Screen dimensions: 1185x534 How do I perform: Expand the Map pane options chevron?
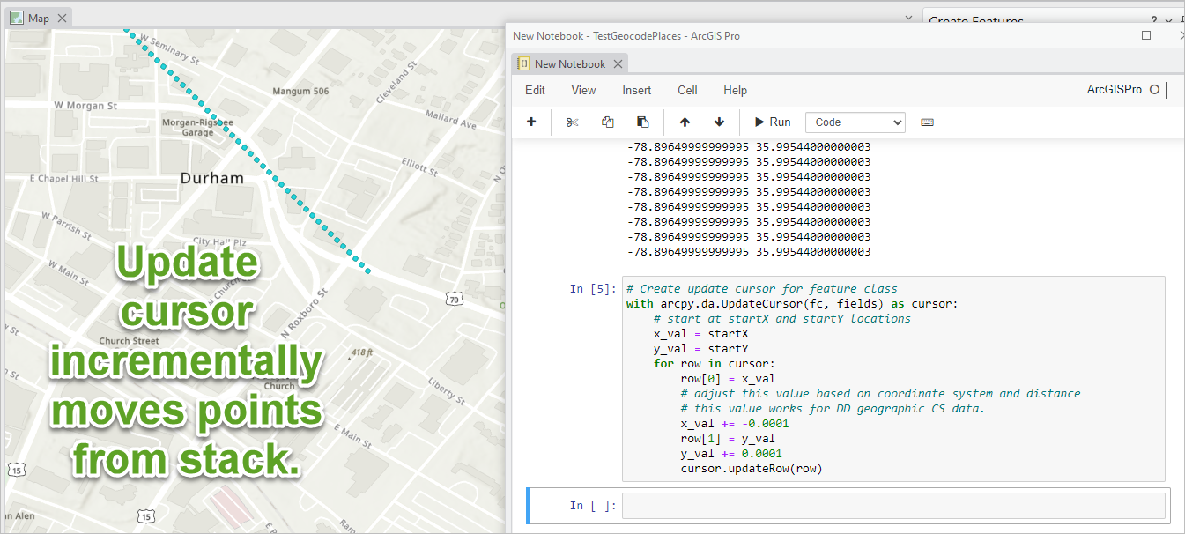pos(908,17)
